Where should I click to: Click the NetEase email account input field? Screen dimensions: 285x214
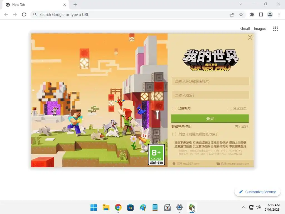click(210, 81)
